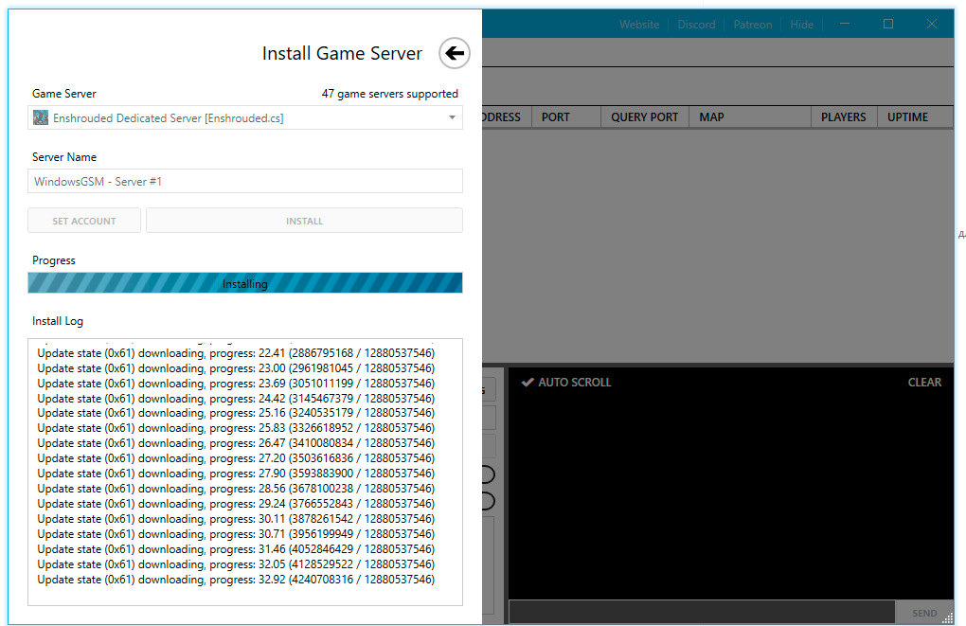This screenshot has width=966, height=626.
Task: Sort by the PLAYERS column header
Action: coord(844,117)
